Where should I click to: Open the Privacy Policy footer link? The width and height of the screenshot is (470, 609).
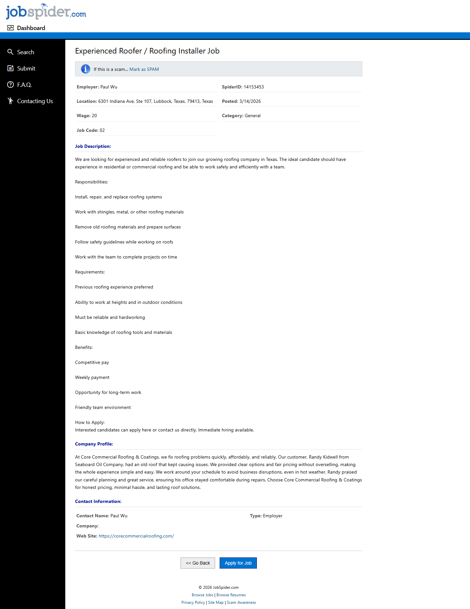(x=193, y=602)
